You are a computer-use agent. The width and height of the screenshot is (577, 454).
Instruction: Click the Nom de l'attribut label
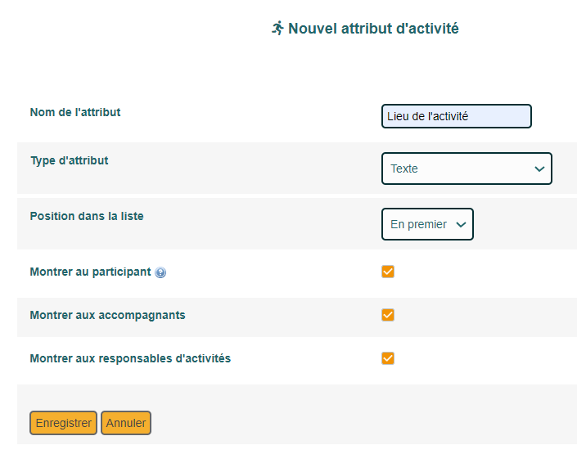(75, 112)
